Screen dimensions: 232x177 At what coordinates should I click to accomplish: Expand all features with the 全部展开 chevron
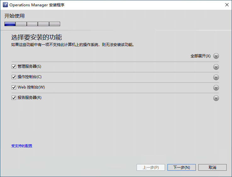216,56
